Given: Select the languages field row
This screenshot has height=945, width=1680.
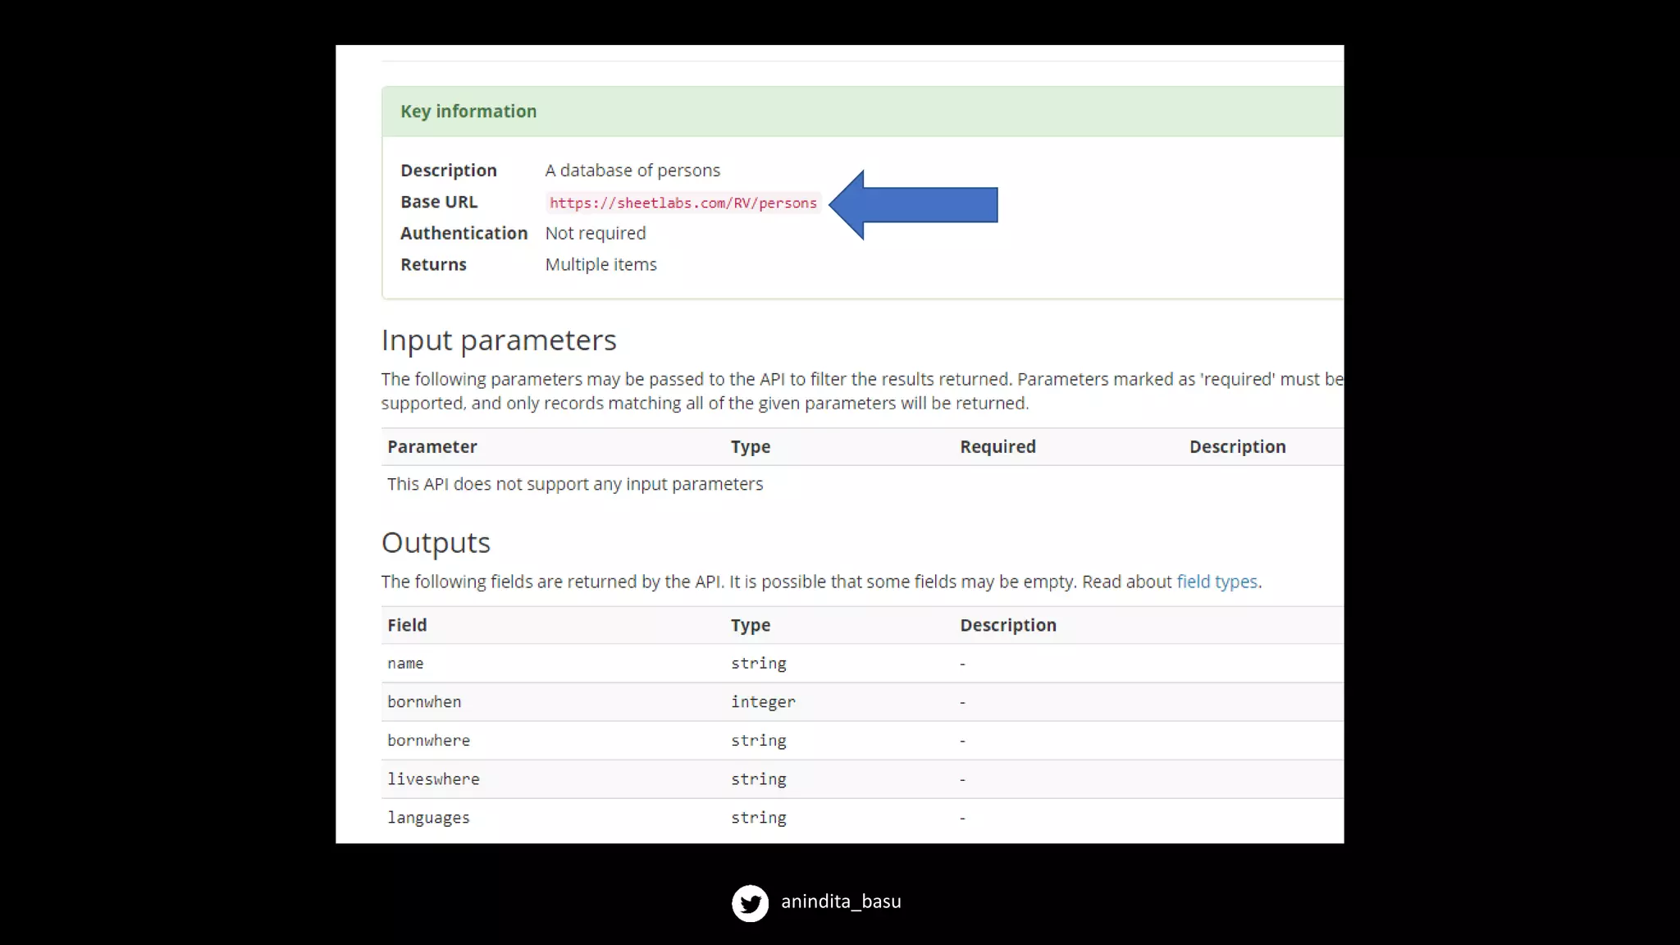Looking at the screenshot, I should pyautogui.click(x=428, y=817).
